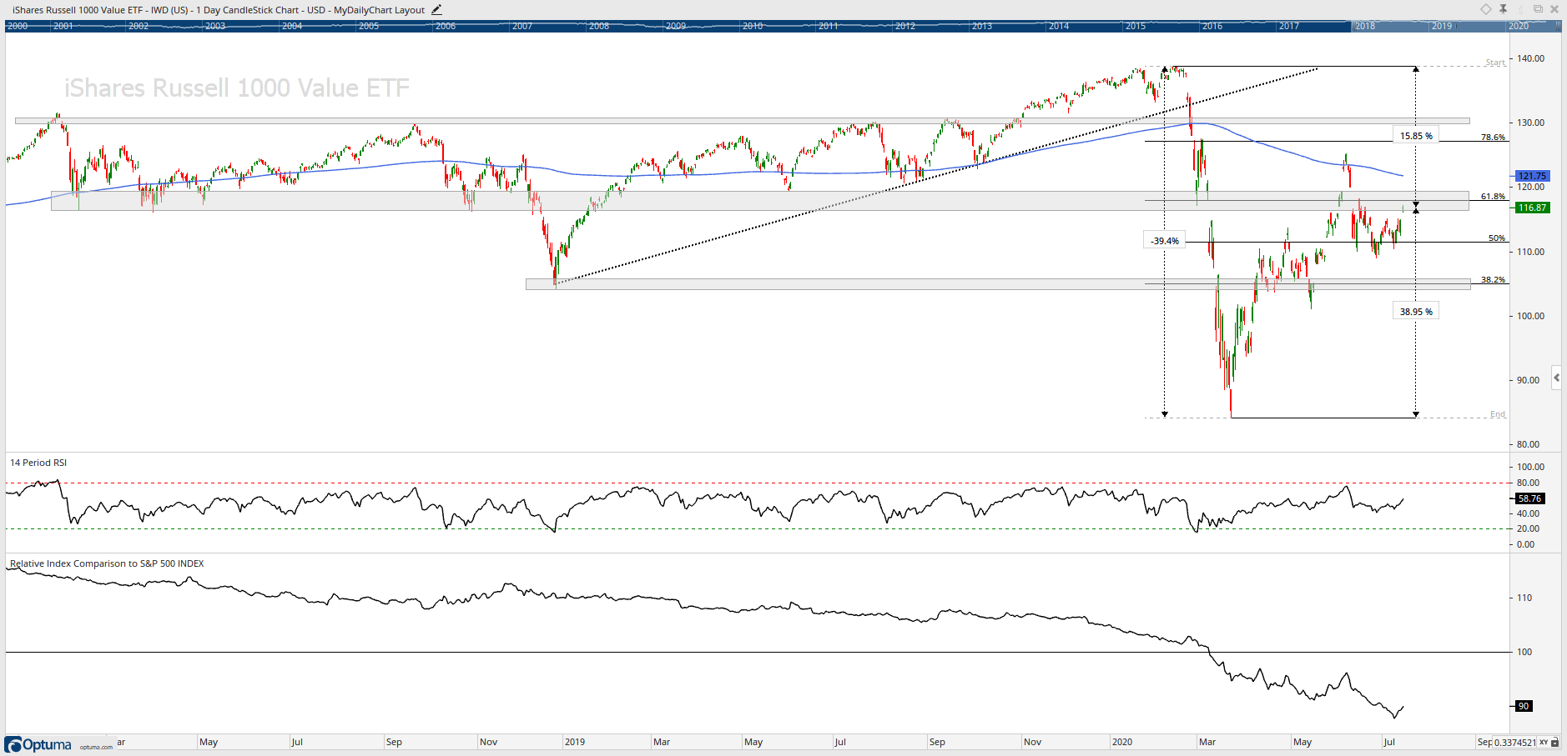The width and height of the screenshot is (1567, 756).
Task: Click the Start label of the measure tool
Action: (x=1495, y=63)
